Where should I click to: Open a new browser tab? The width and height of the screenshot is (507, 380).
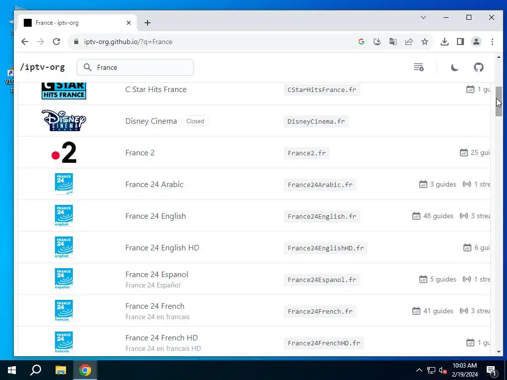[148, 23]
